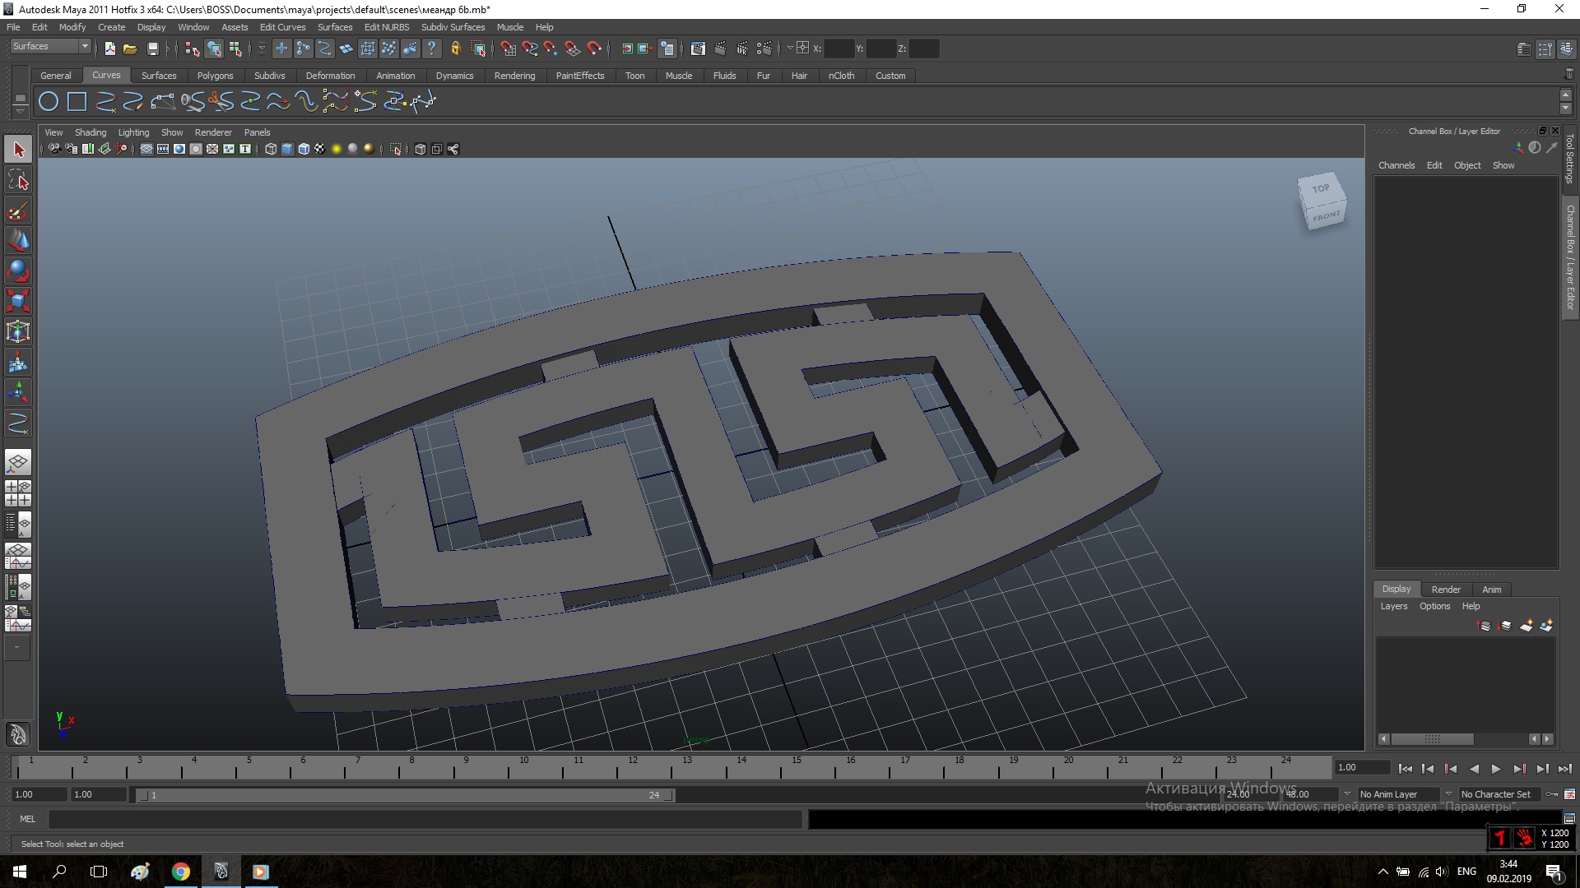Toggle Snap to points magnet
Image resolution: width=1580 pixels, height=888 pixels.
(x=551, y=49)
